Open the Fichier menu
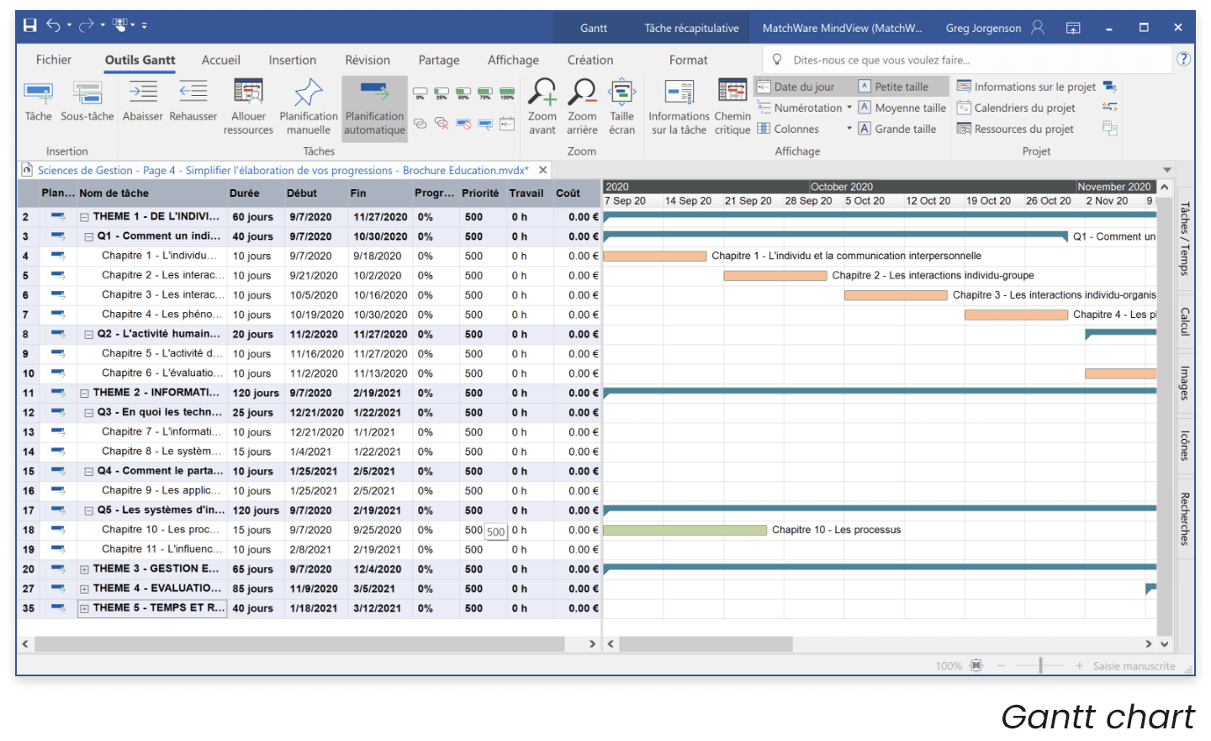Viewport: 1211px width, 741px height. 54,60
